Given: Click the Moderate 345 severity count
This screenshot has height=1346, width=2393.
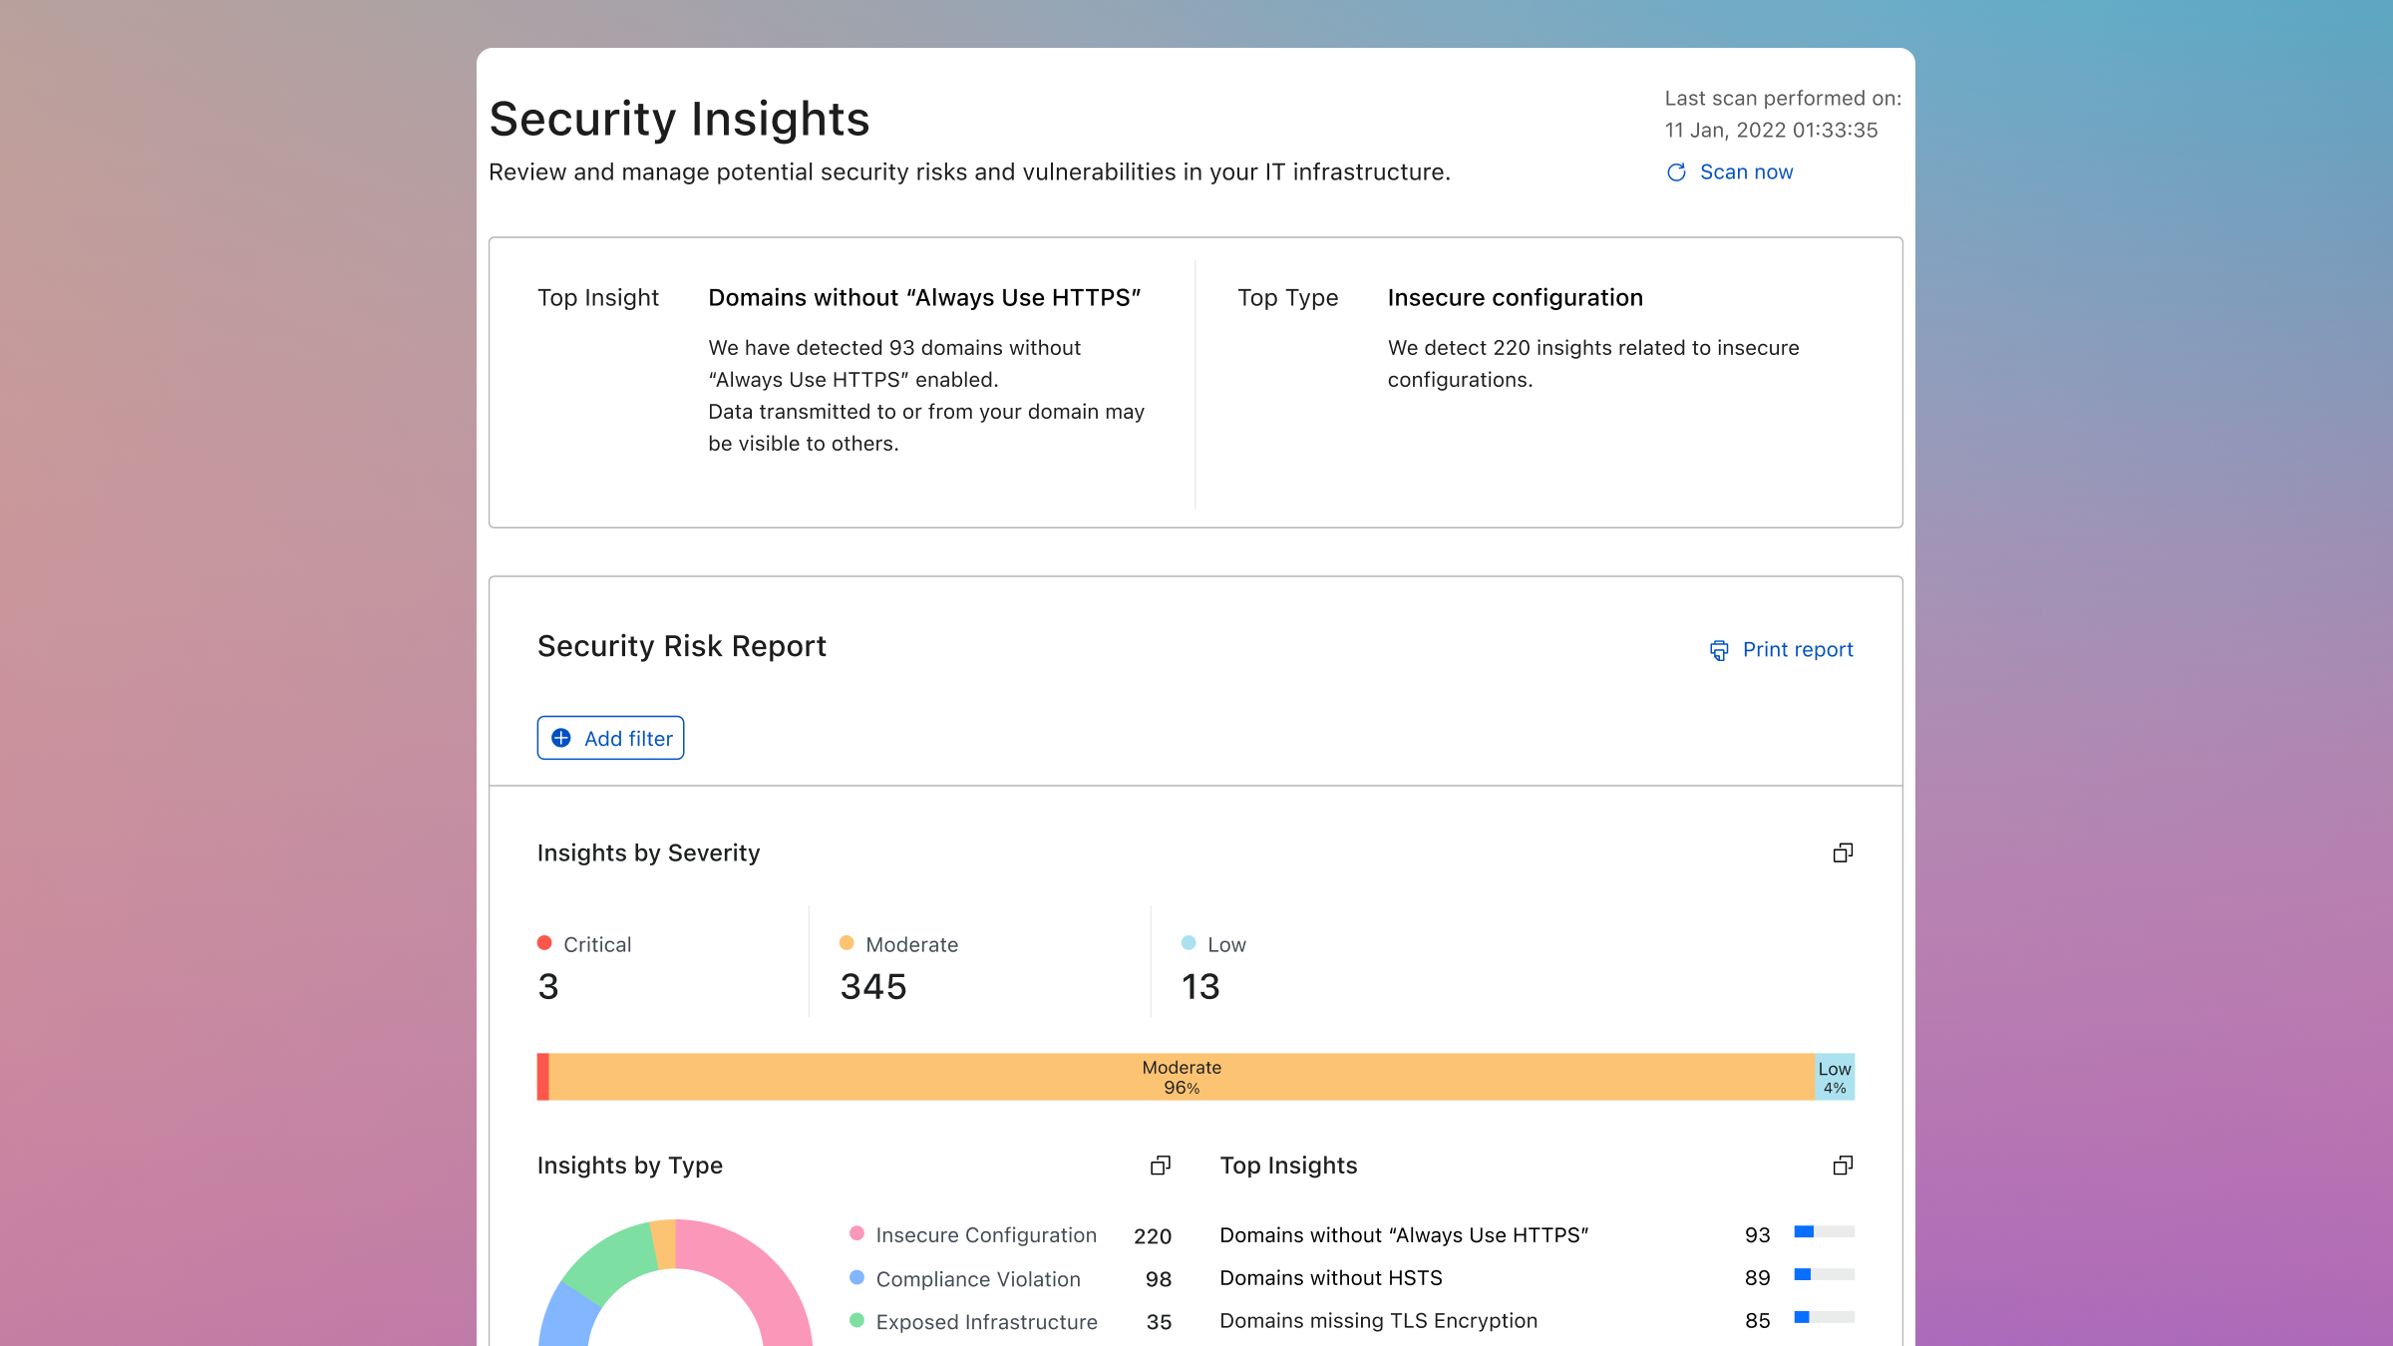Looking at the screenshot, I should coord(873,986).
